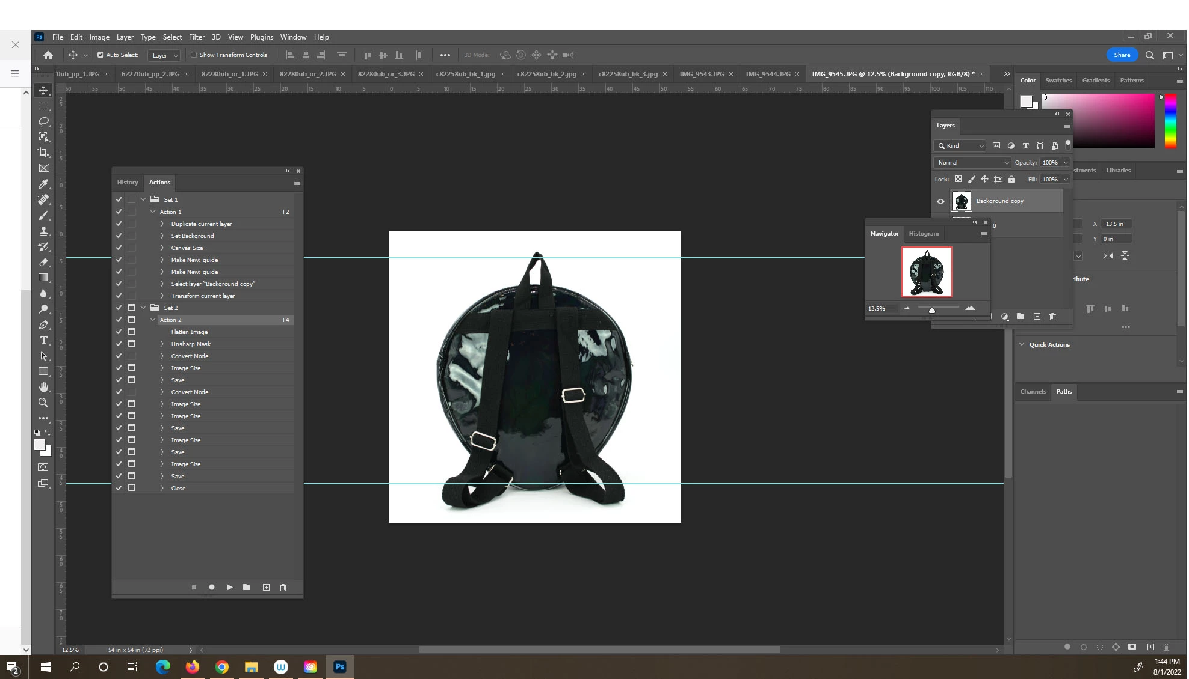Click the Share button

pos(1122,55)
